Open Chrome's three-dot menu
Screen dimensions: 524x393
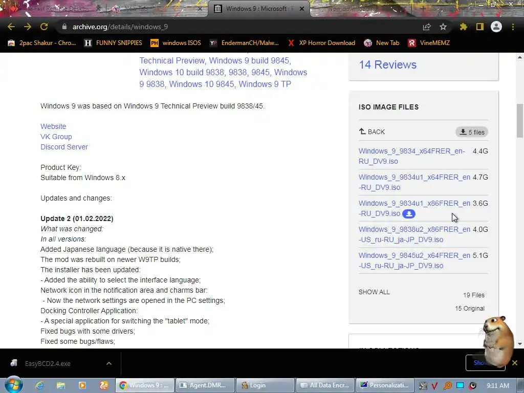click(x=513, y=27)
